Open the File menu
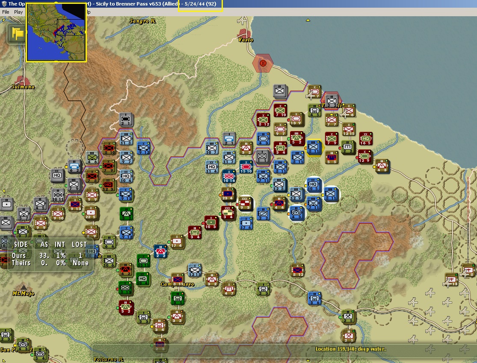The image size is (477, 363). [6, 12]
